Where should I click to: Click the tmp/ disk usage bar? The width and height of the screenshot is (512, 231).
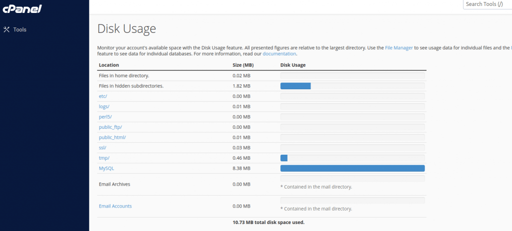point(284,158)
